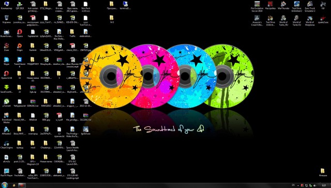Select the Download Master shortcut
331x188 pixels.
point(6,118)
